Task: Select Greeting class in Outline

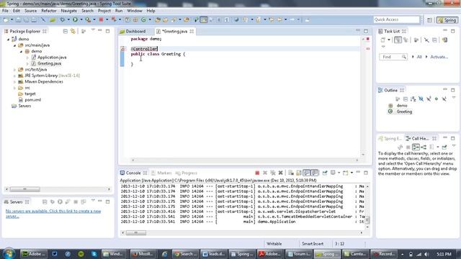Action: [404, 112]
